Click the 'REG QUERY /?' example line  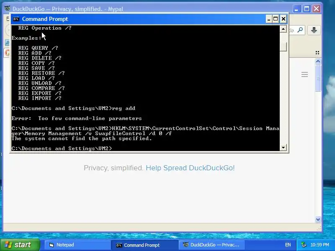click(x=38, y=48)
